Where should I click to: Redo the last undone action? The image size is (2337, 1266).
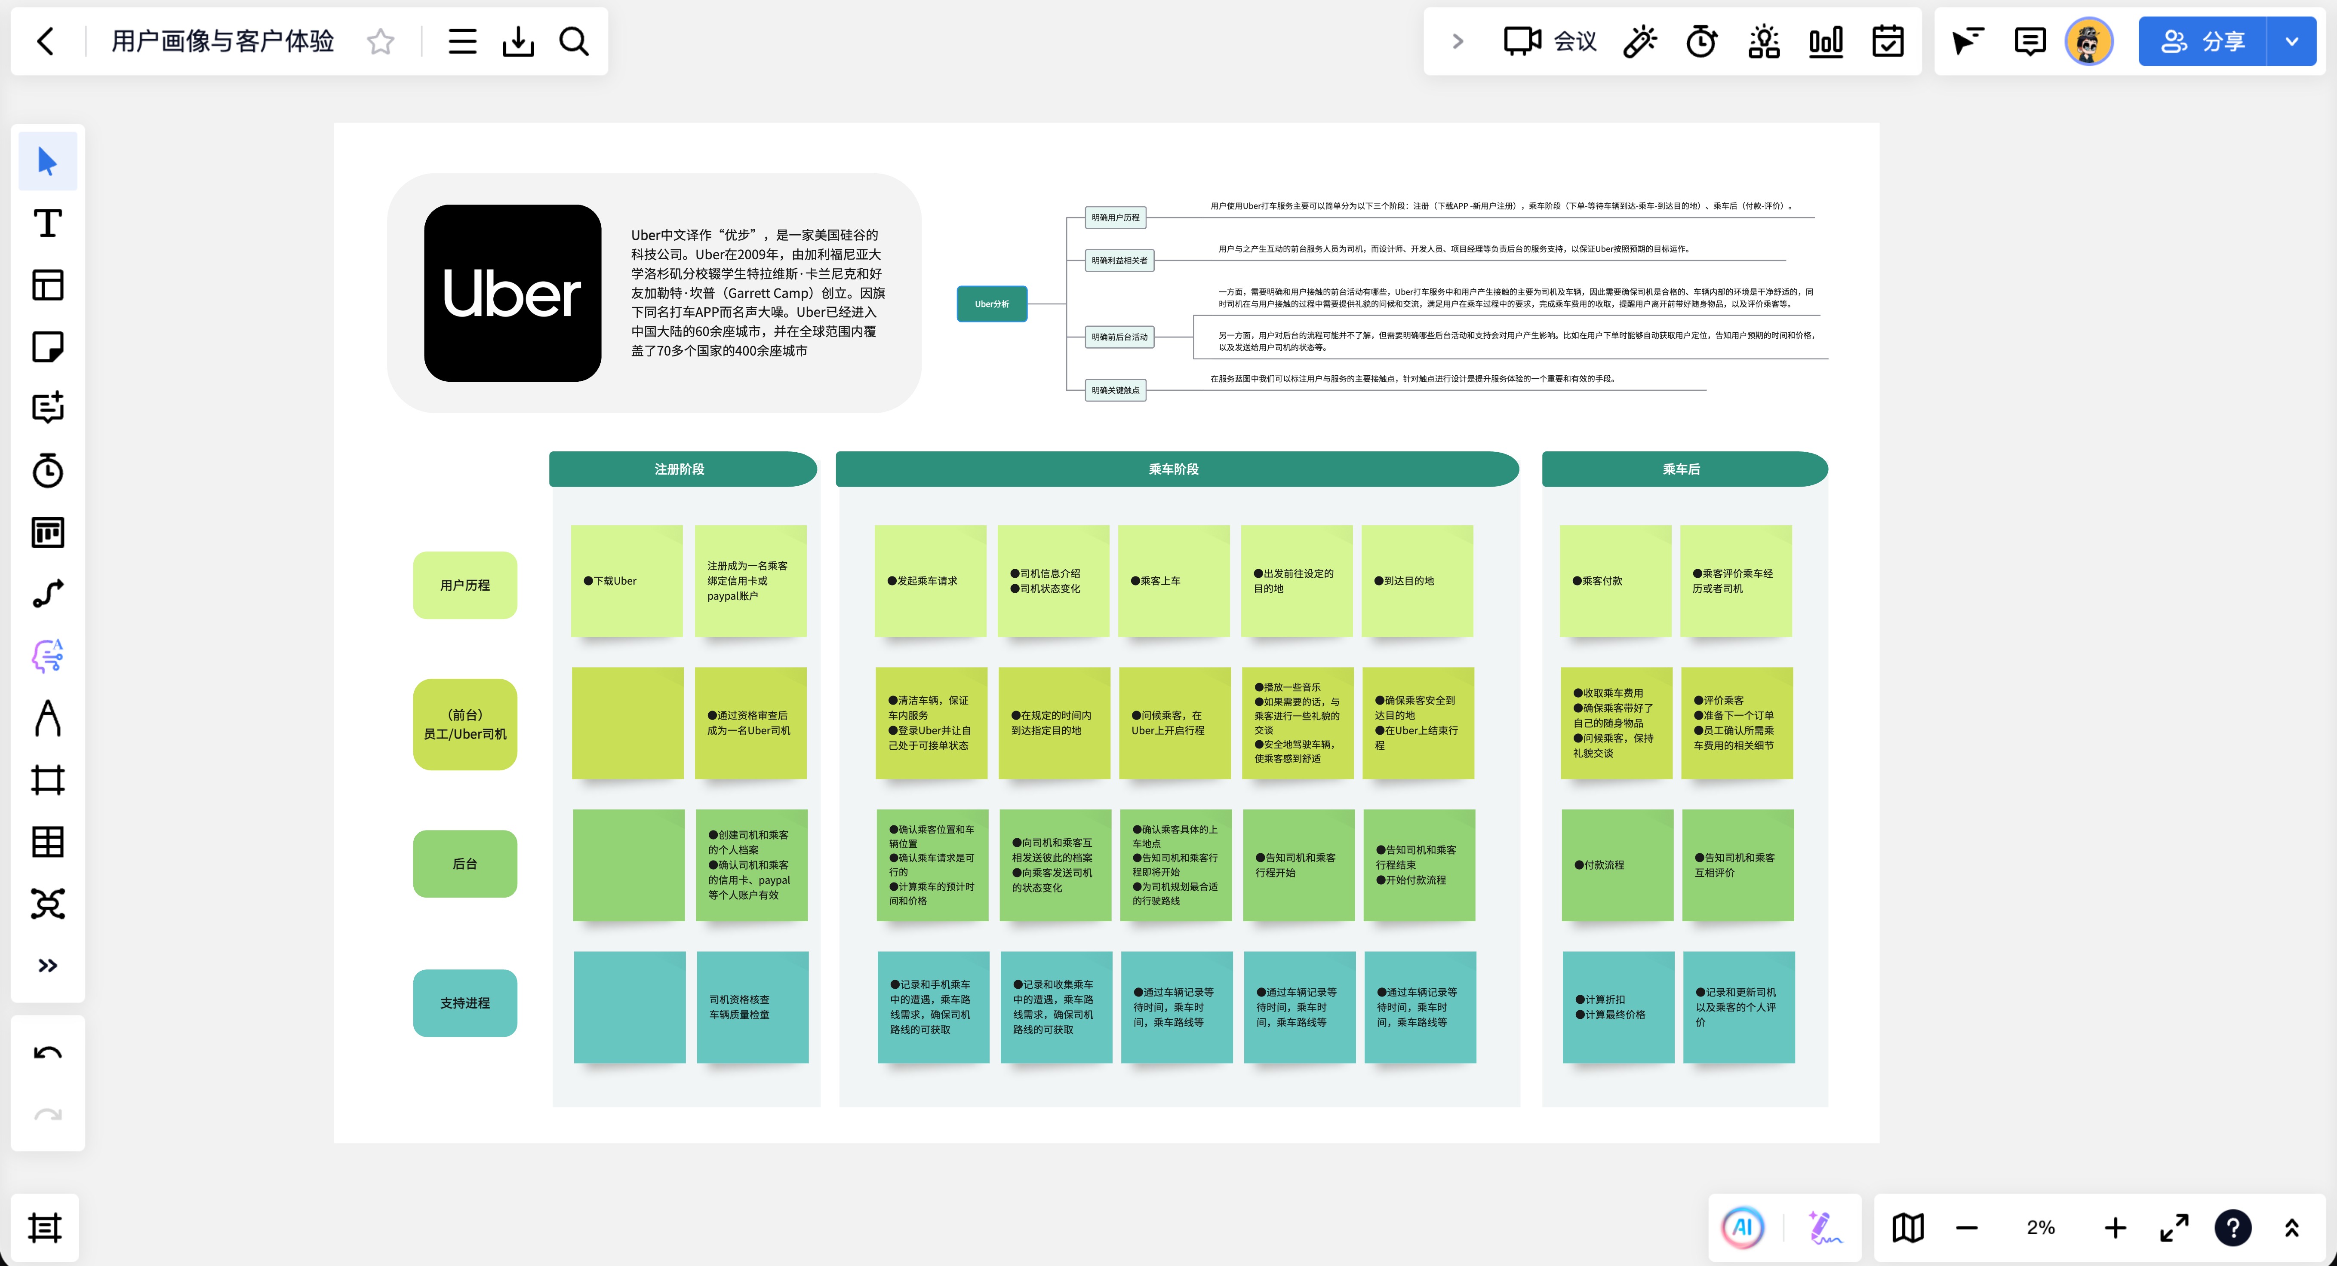(x=47, y=1115)
